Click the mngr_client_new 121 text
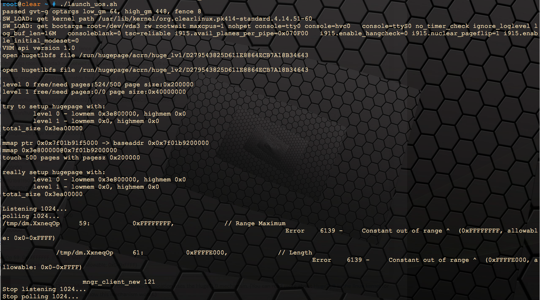Screen dimensions: 540x300 pos(118,282)
